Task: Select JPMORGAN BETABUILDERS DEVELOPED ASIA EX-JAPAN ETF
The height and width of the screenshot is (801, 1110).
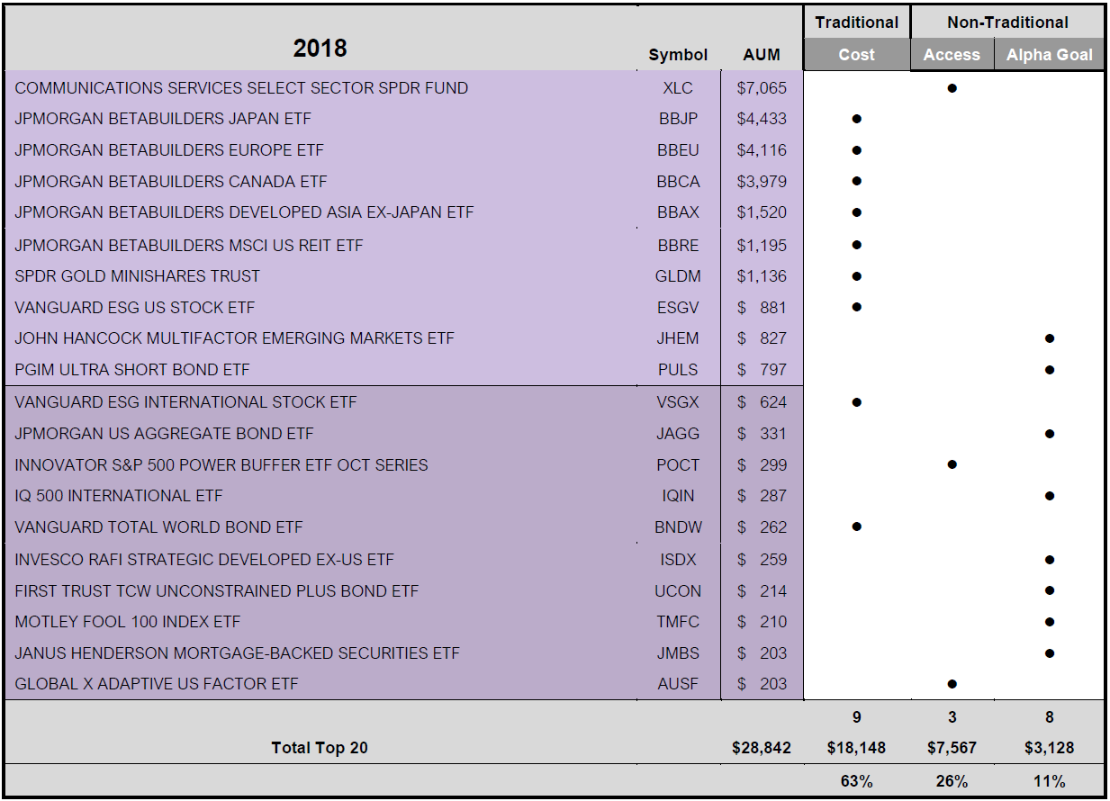Action: point(244,212)
